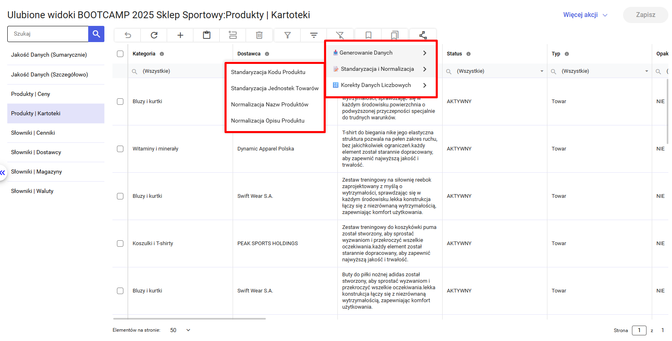
Task: Click the undo arrow toolbar icon
Action: (x=127, y=35)
